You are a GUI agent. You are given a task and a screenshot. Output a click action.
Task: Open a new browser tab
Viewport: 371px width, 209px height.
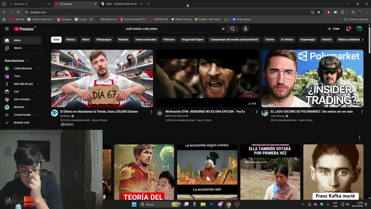pos(148,4)
